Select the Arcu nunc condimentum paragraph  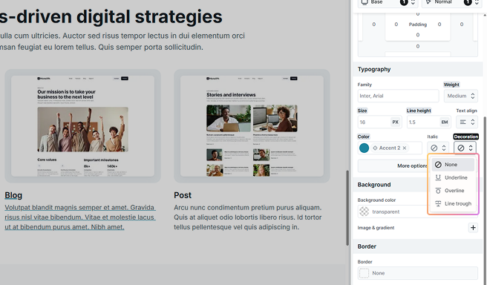point(248,217)
